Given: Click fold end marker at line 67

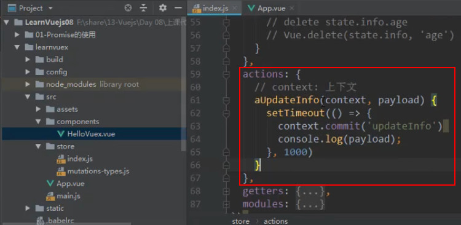Looking at the screenshot, I should pyautogui.click(x=226, y=178).
